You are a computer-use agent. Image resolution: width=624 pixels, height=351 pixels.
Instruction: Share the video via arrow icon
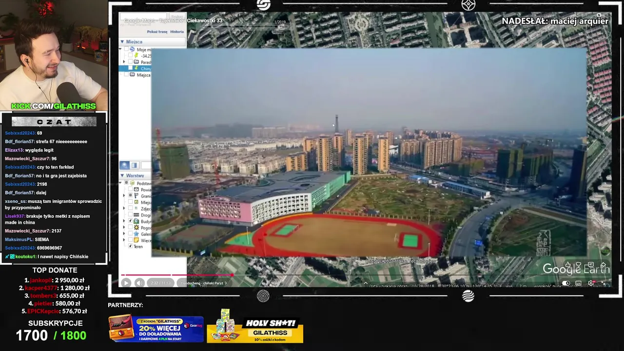pos(603,265)
